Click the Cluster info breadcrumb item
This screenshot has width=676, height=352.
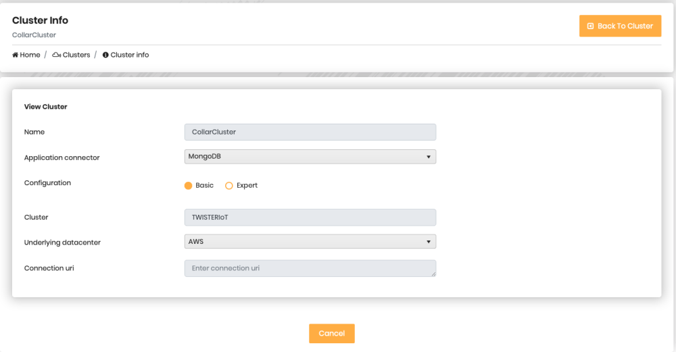point(129,55)
